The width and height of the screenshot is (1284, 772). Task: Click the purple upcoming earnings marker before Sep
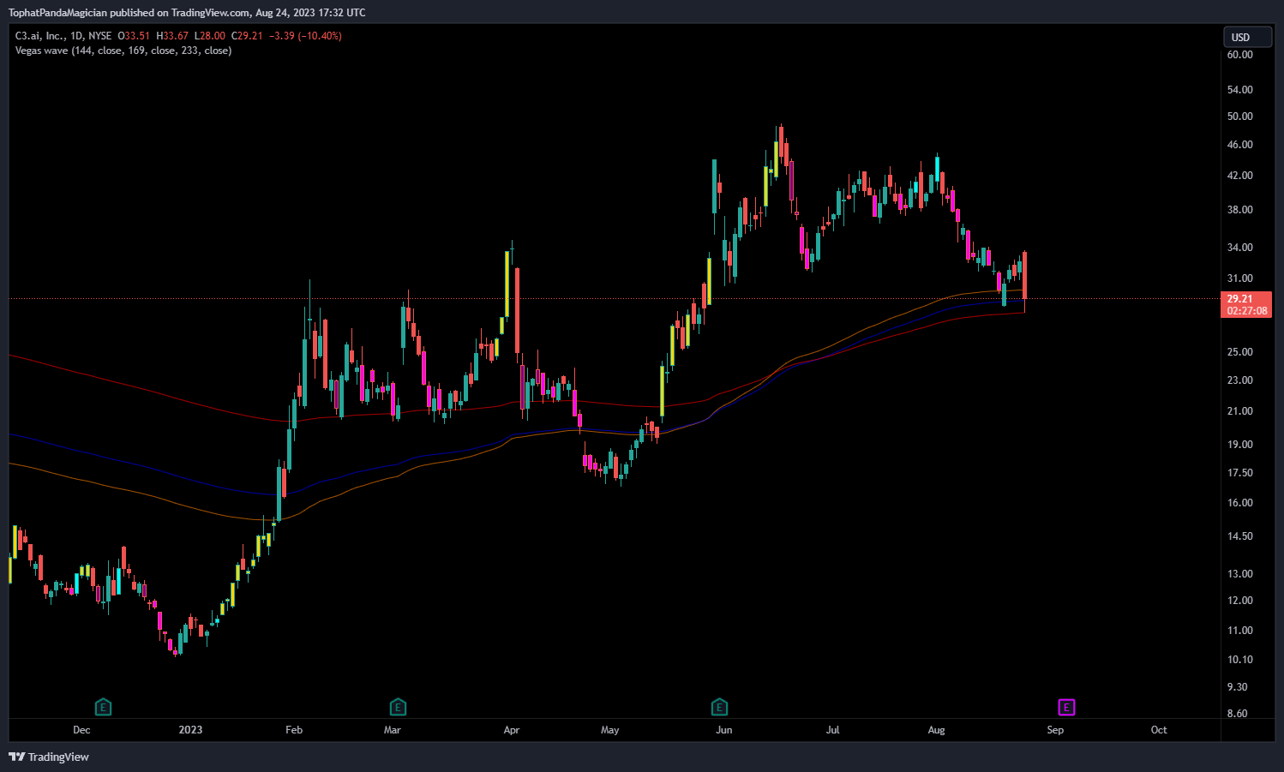pos(1066,708)
